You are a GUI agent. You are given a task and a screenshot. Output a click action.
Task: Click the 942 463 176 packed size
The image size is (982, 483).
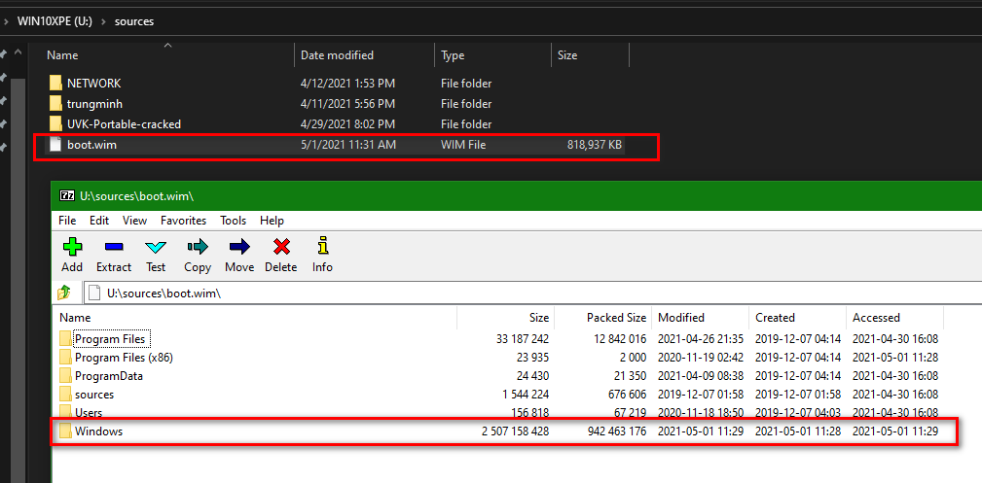(x=617, y=431)
